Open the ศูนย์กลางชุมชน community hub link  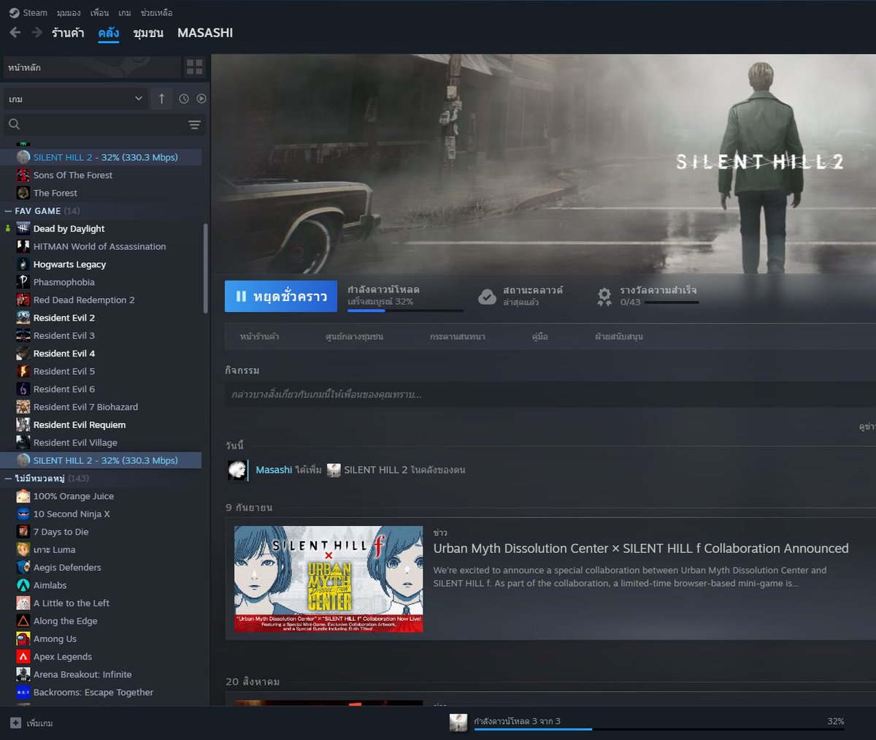click(x=354, y=337)
